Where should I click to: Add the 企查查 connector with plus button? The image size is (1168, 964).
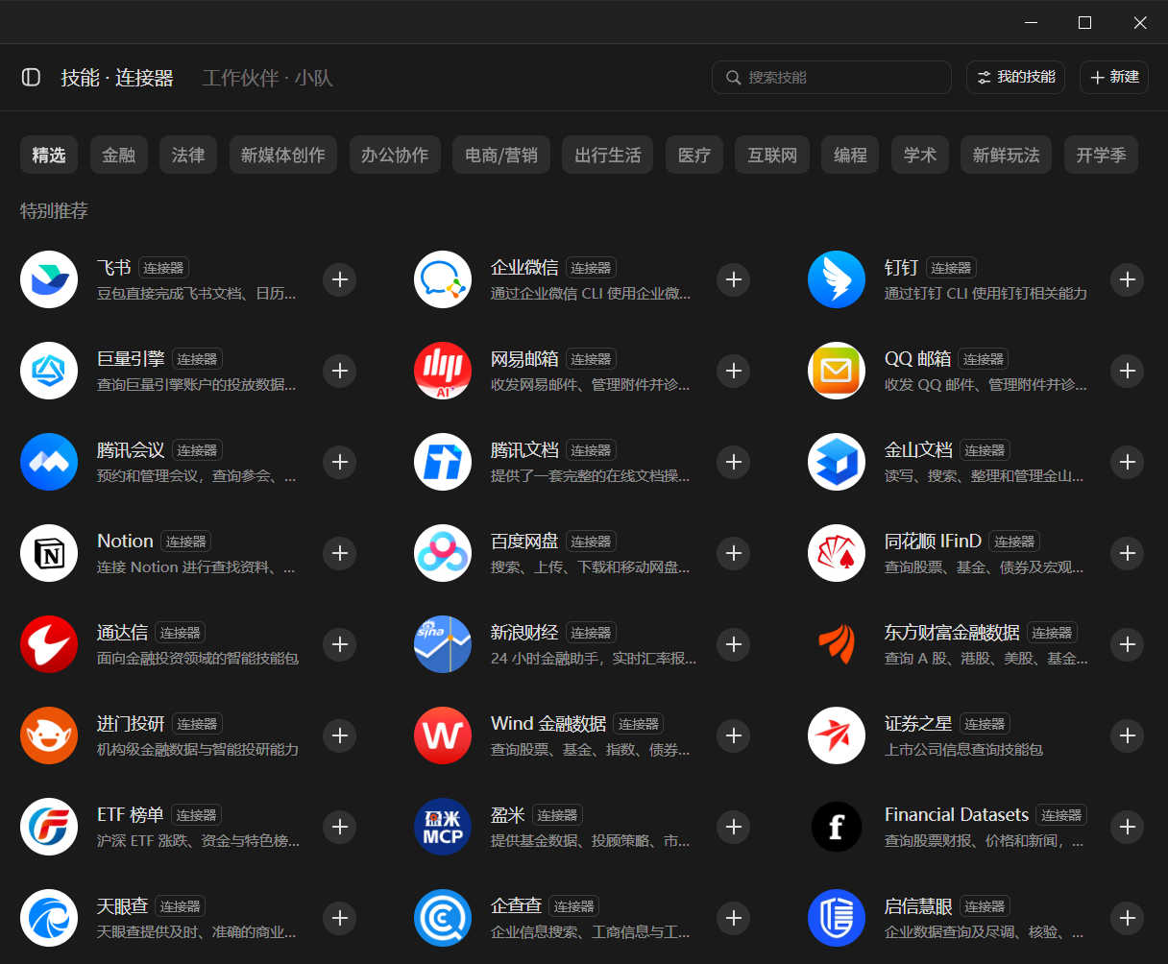coord(734,918)
